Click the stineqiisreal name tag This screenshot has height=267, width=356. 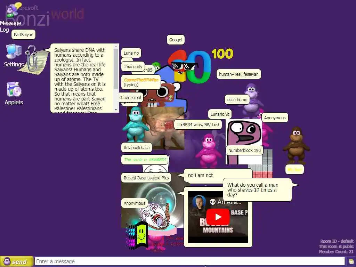[x=131, y=98]
